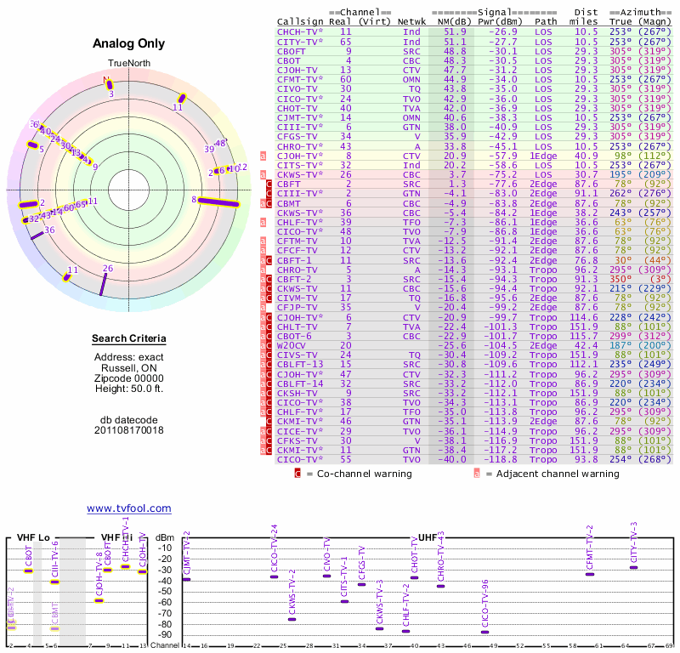
Task: Click co-channel warning icon next to CBFT row
Action: [269, 184]
